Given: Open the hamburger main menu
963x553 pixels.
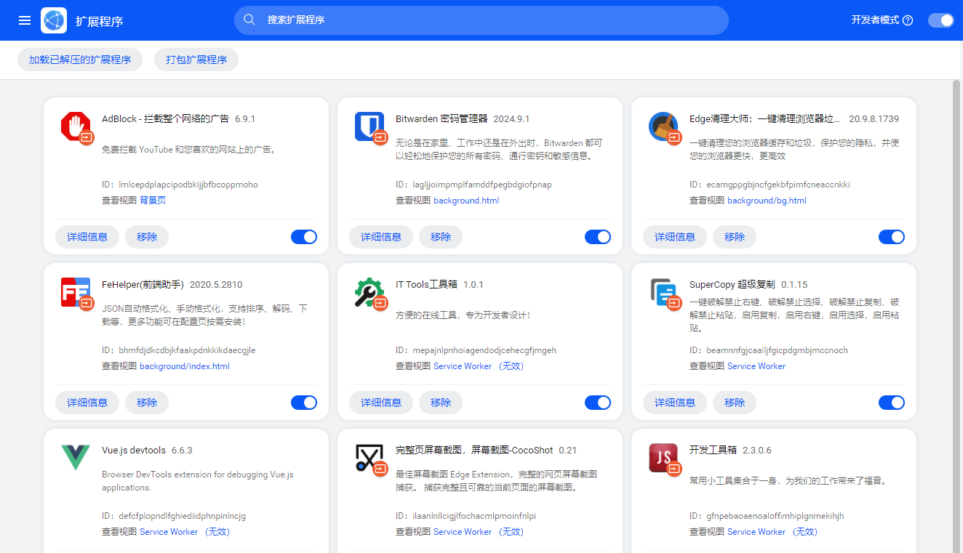Looking at the screenshot, I should 25,20.
